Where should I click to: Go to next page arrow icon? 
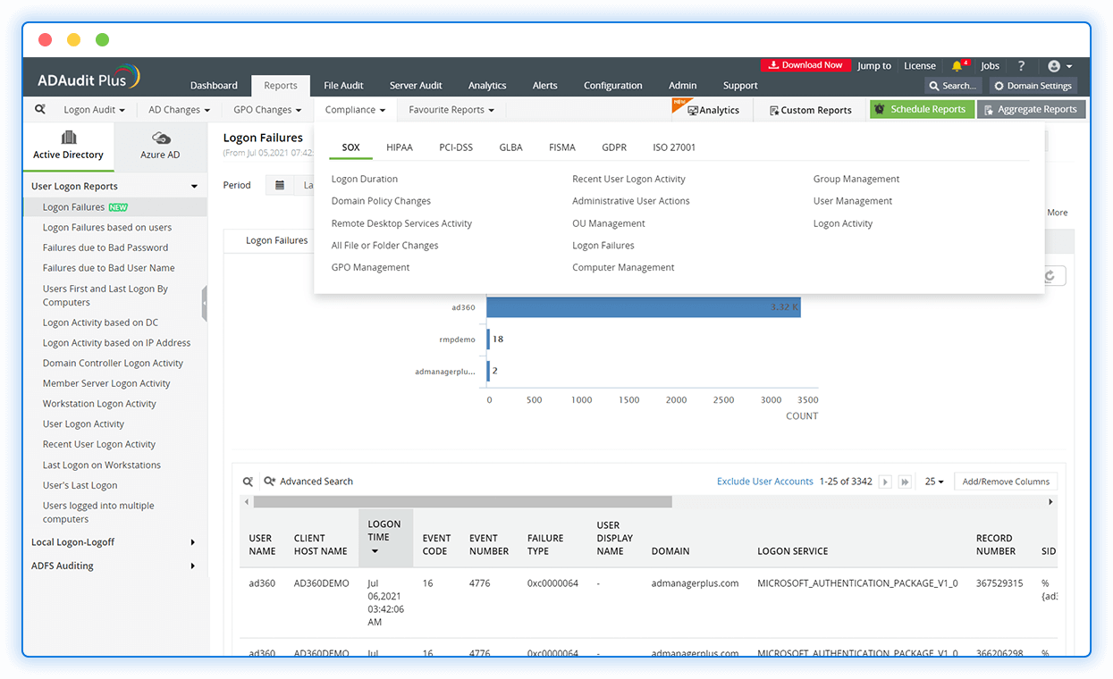[x=885, y=482]
